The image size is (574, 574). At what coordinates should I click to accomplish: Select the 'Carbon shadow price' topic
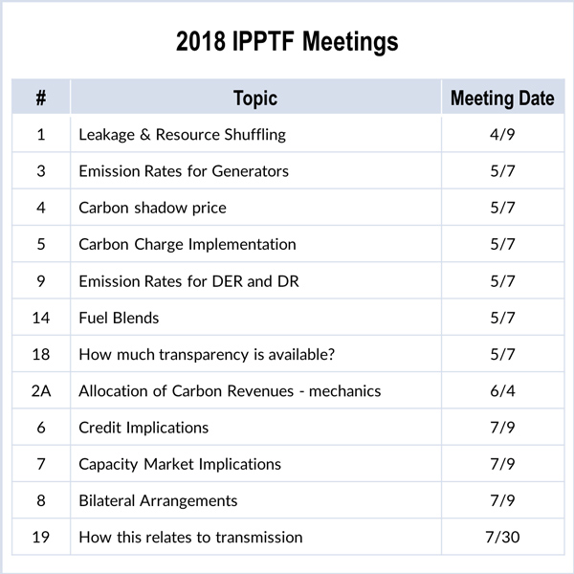[152, 208]
